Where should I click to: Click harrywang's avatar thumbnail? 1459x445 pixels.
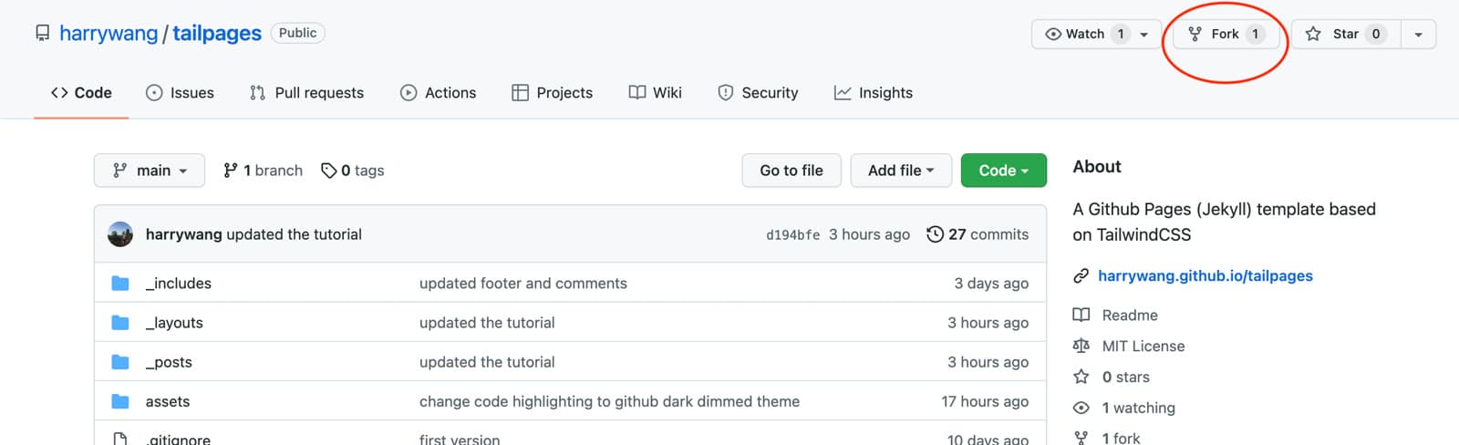point(120,234)
